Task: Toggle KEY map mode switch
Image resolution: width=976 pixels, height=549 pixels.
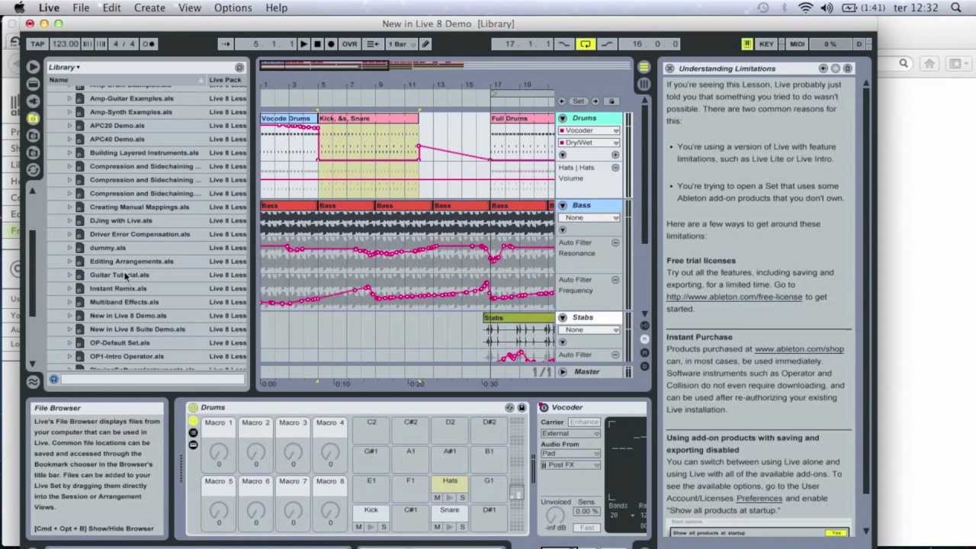Action: [x=766, y=44]
